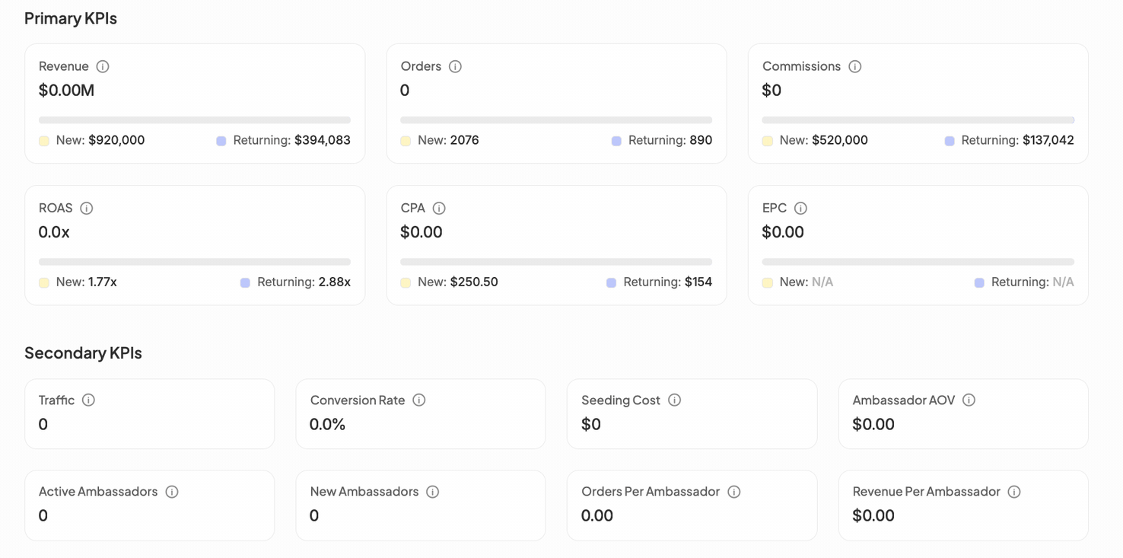Select the Returning commissions value "$137,042"
The width and height of the screenshot is (1123, 558).
[1048, 140]
